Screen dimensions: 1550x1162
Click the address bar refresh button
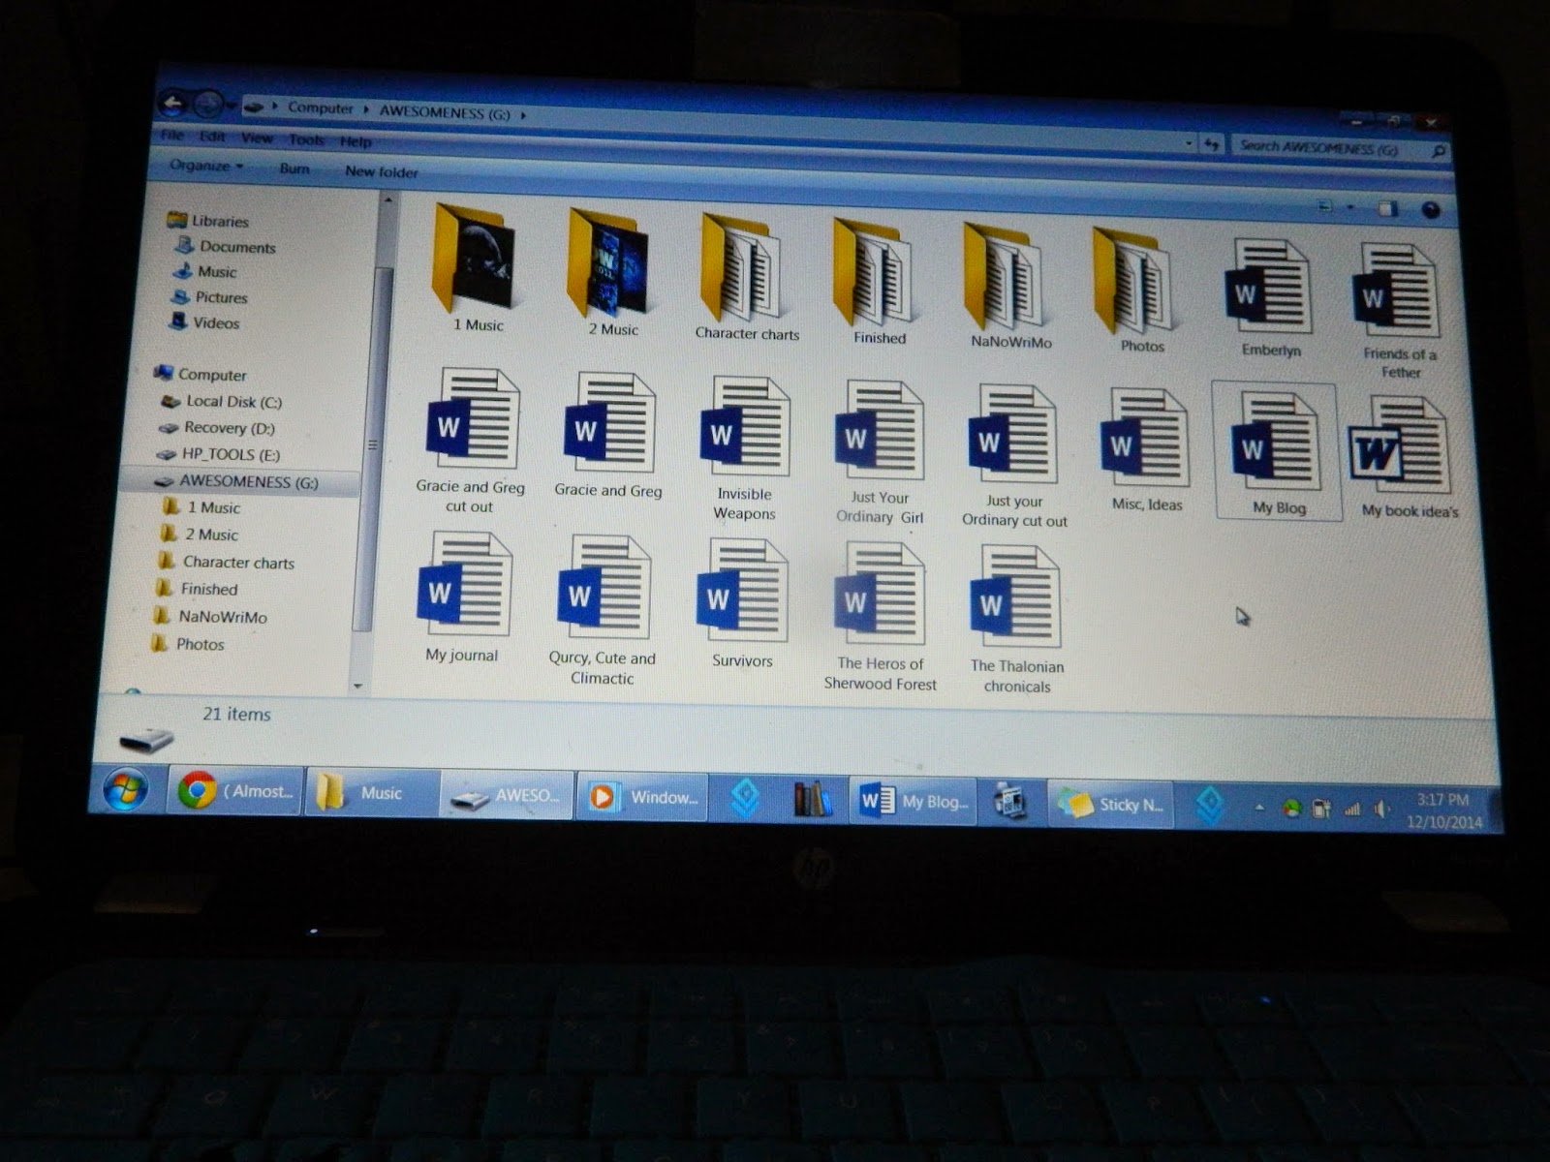(x=1212, y=143)
